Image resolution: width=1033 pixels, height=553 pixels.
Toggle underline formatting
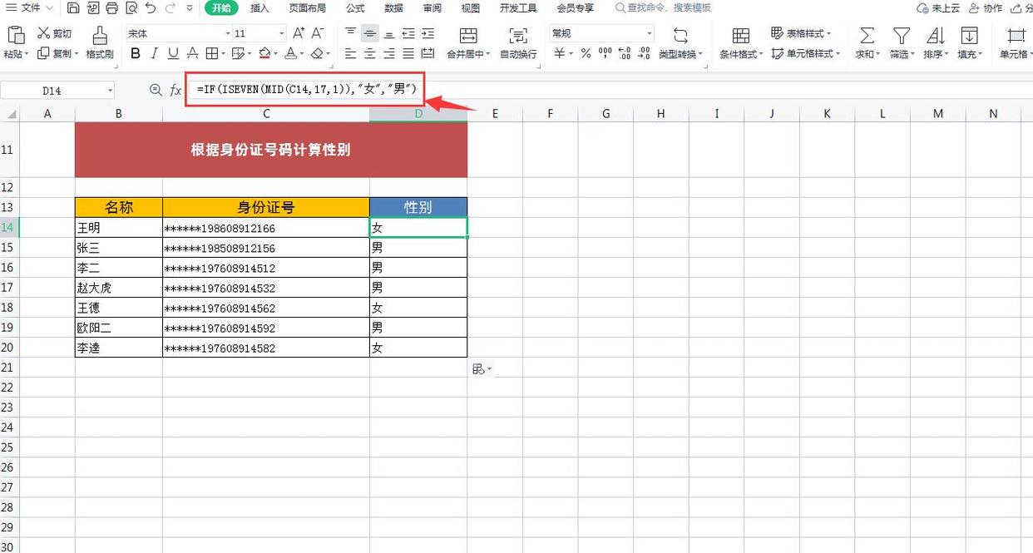tap(175, 52)
